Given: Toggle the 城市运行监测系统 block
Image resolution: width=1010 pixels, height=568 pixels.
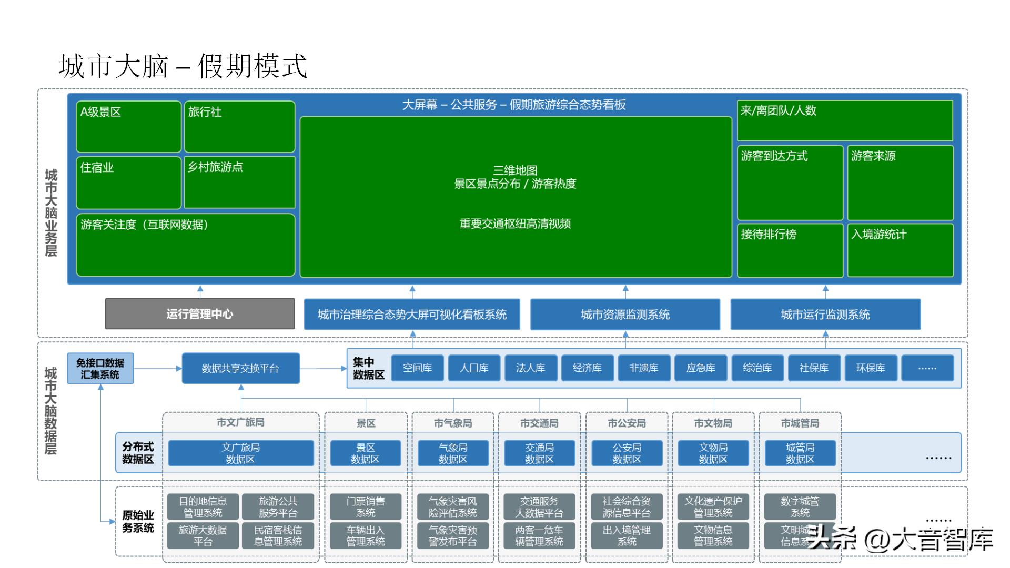Looking at the screenshot, I should pyautogui.click(x=825, y=315).
